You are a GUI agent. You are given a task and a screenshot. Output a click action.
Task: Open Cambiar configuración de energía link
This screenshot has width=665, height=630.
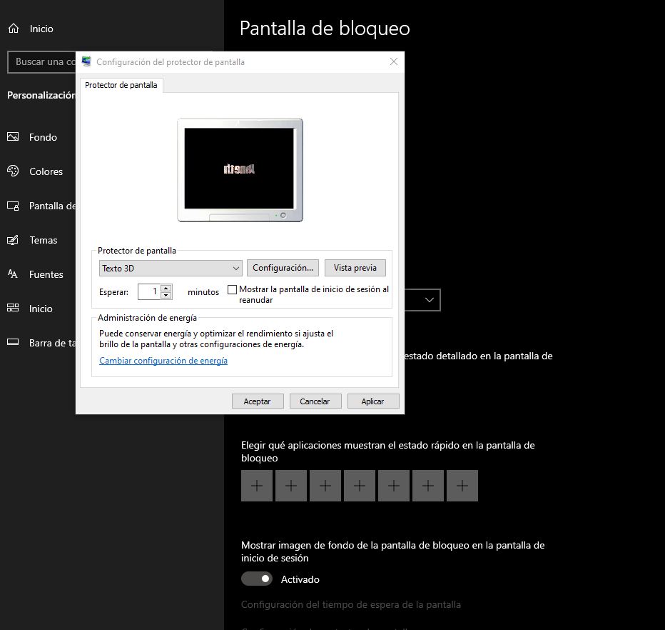coord(163,361)
